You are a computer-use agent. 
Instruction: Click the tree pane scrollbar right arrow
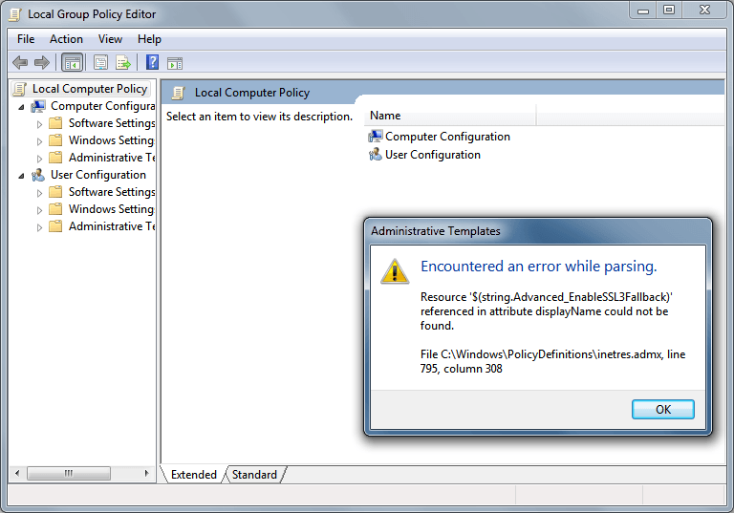tap(146, 473)
